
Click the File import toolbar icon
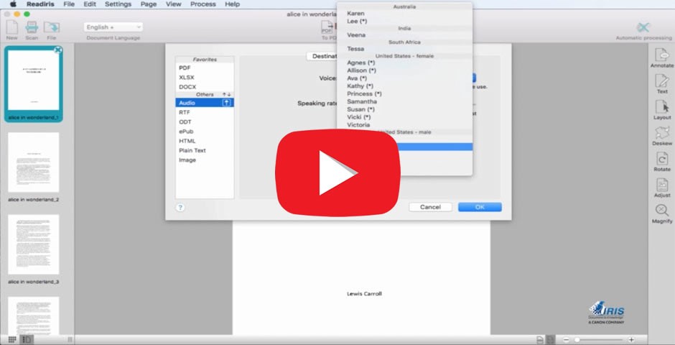(x=51, y=27)
